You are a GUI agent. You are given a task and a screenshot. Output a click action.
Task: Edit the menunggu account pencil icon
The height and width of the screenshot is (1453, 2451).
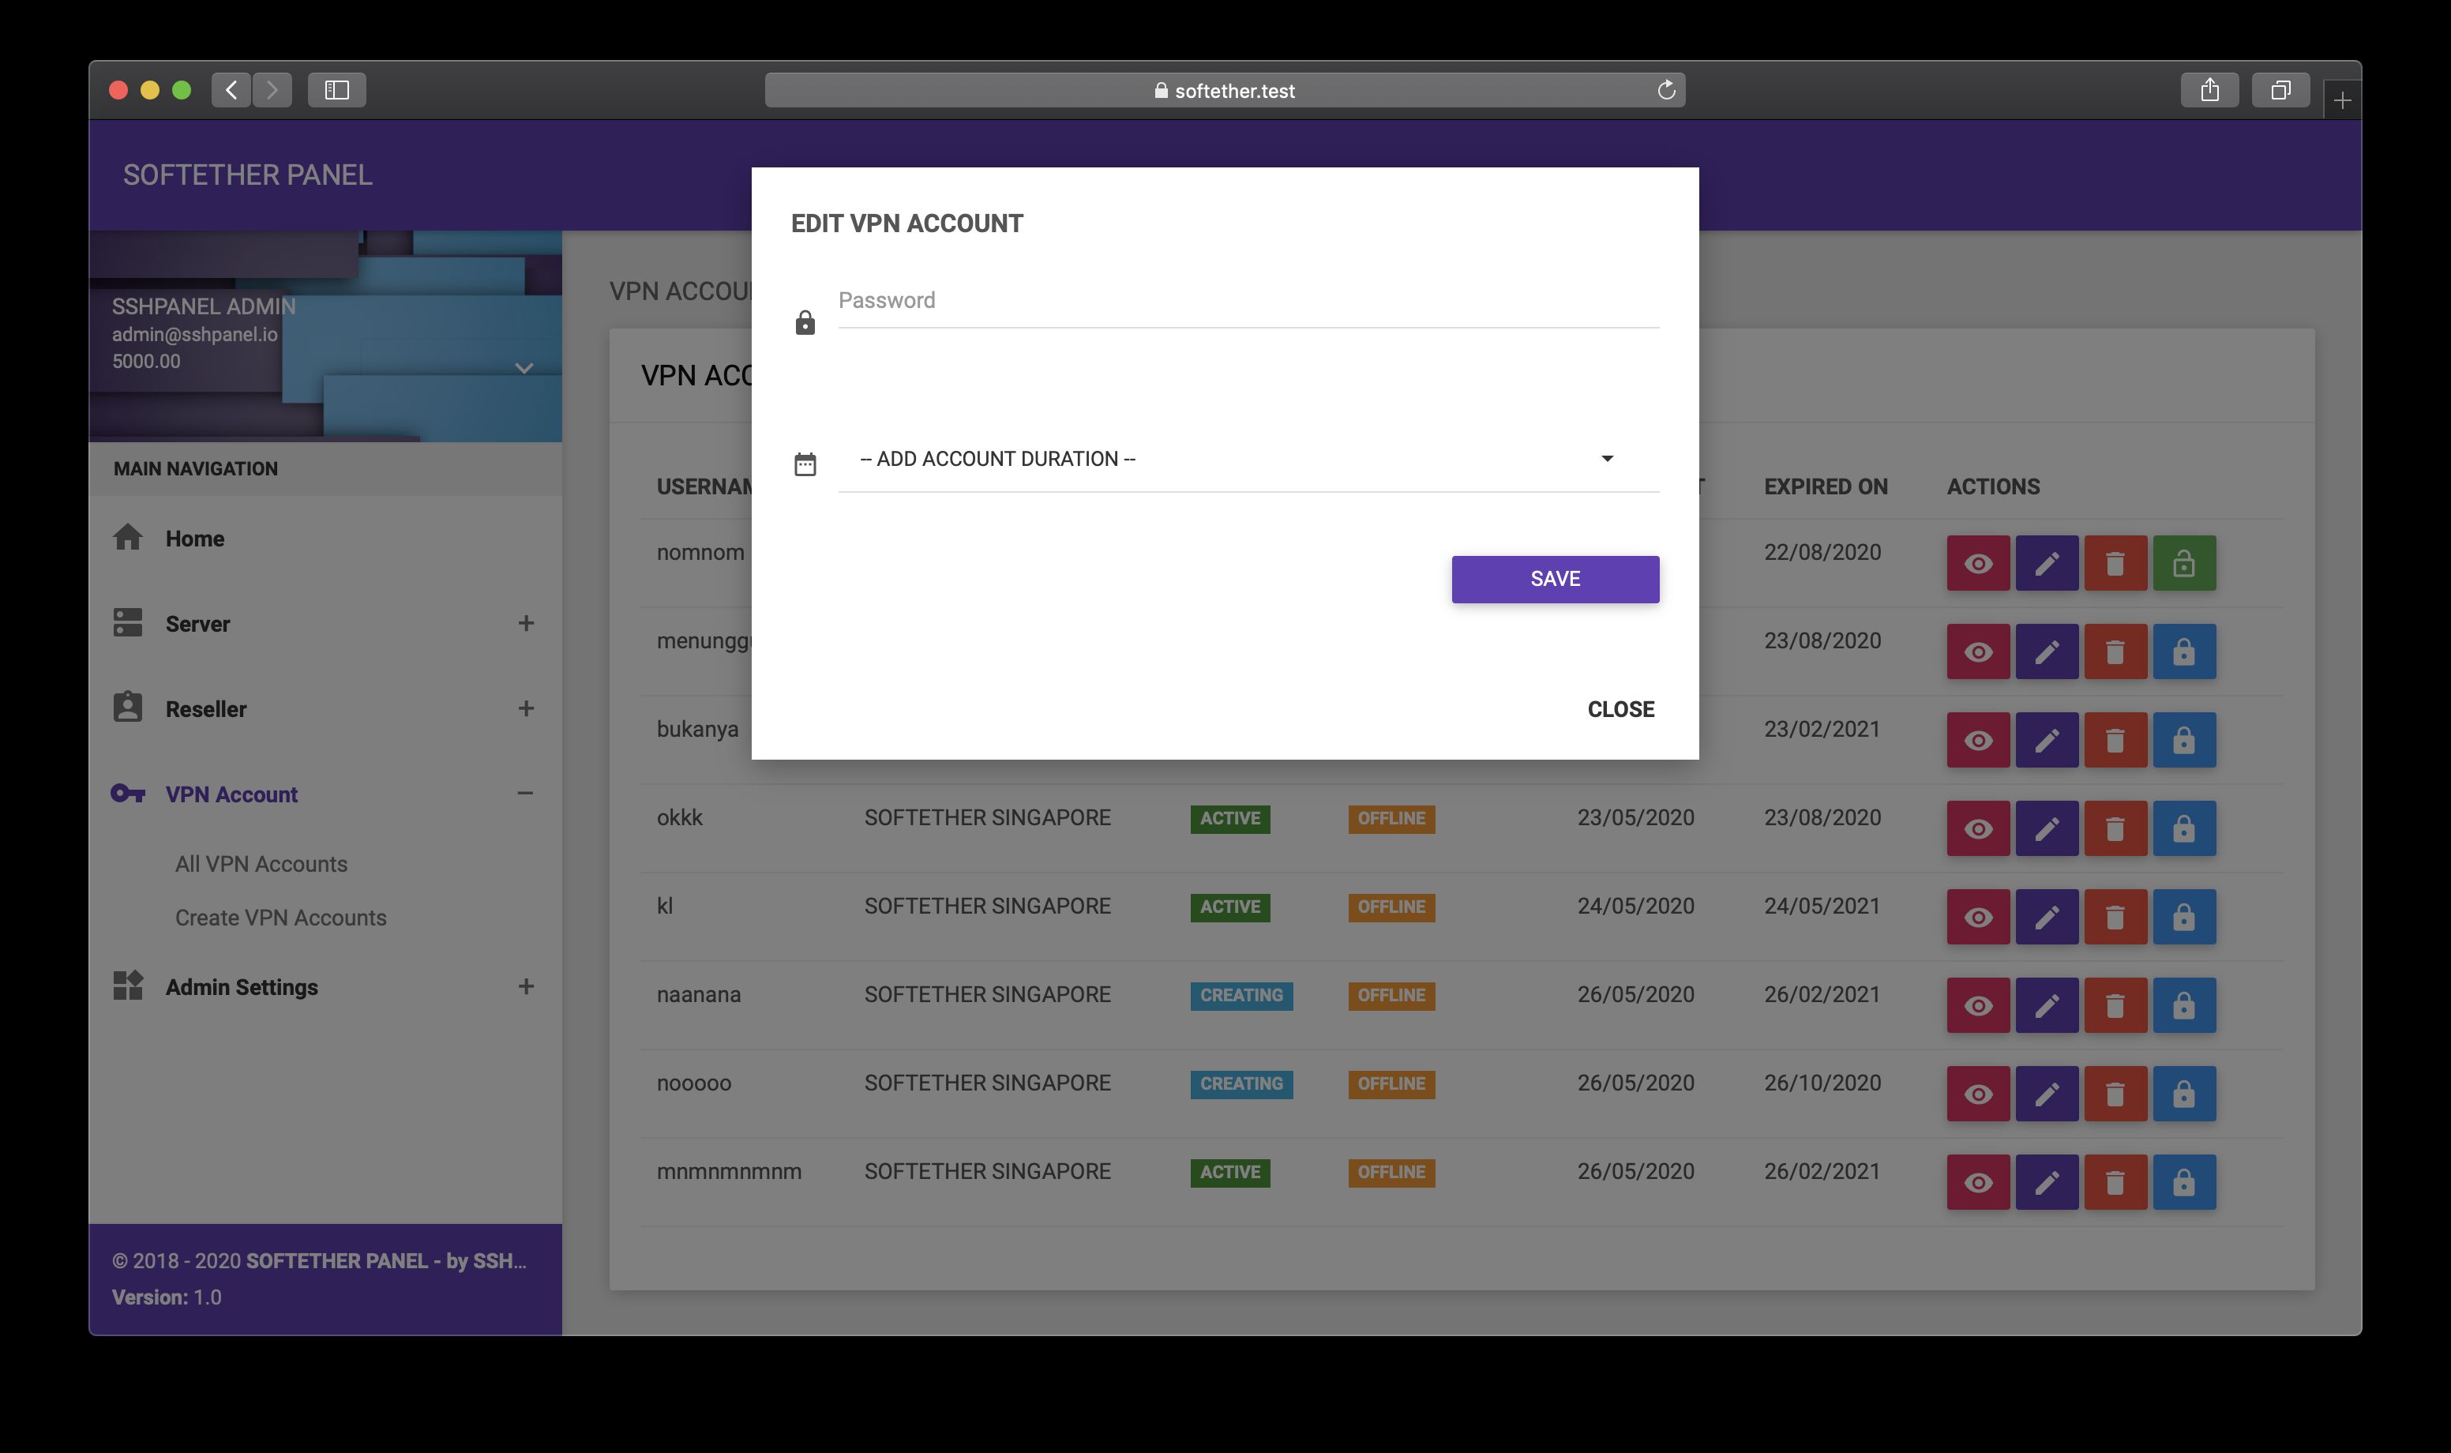click(x=2046, y=651)
